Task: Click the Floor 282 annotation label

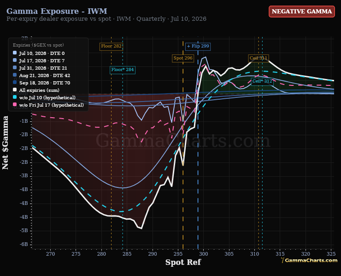Action: (111, 46)
